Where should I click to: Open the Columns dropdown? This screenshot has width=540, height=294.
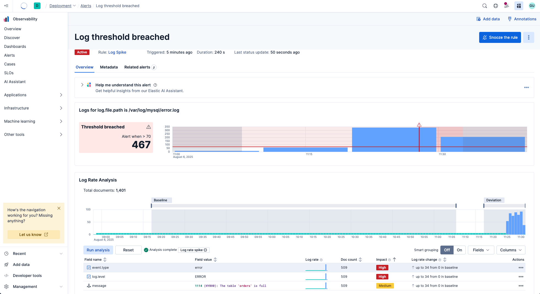pos(511,250)
